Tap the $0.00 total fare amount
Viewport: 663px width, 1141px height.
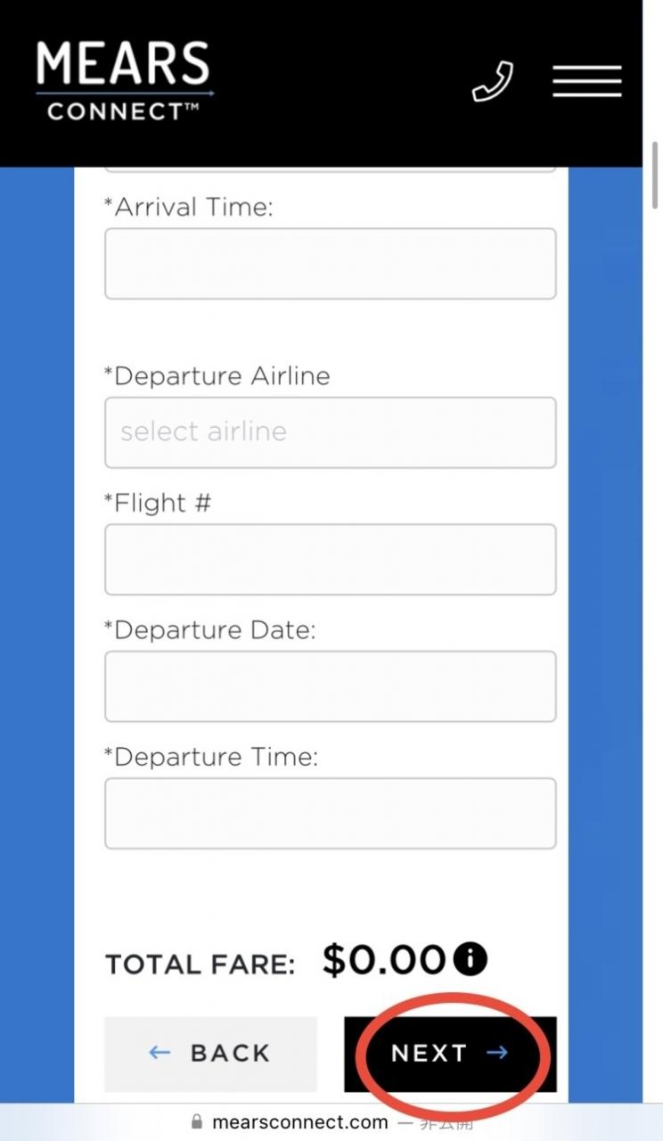pyautogui.click(x=383, y=960)
